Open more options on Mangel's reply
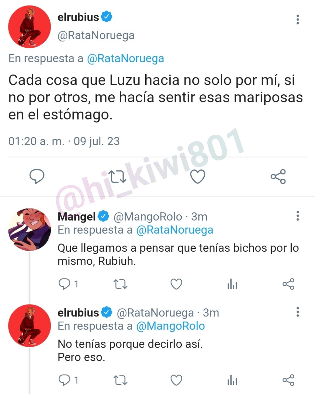 coord(298,216)
